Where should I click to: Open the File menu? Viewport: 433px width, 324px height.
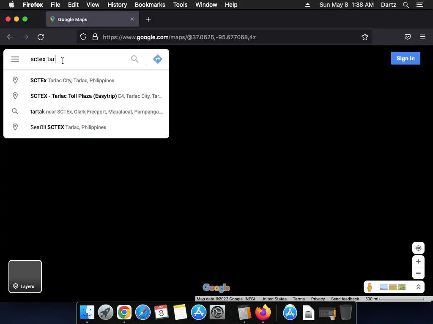point(55,5)
